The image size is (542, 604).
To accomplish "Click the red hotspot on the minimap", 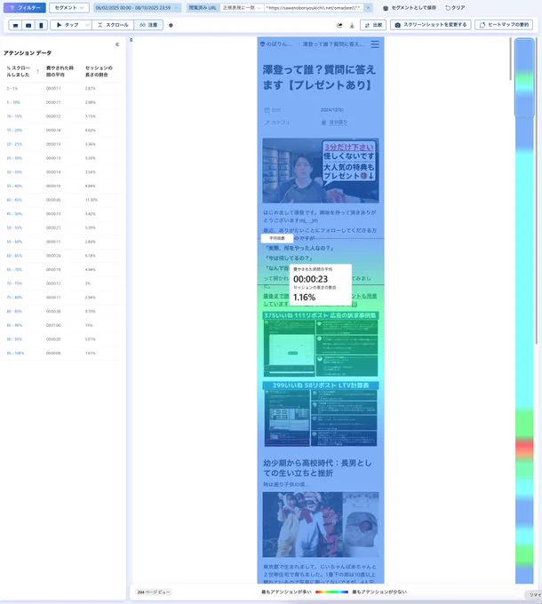I will click(524, 449).
